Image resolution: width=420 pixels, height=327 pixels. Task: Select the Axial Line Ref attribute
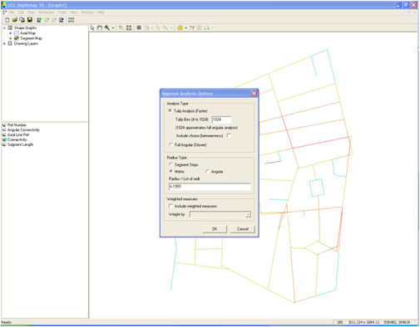click(x=18, y=134)
